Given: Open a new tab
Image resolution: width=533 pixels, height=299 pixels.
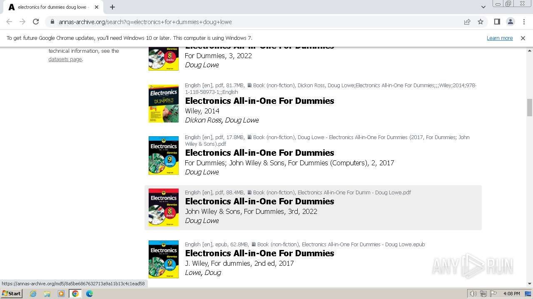Looking at the screenshot, I should coord(112,7).
